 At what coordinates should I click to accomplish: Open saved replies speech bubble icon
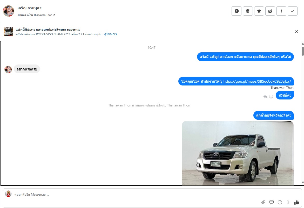tap(272, 202)
